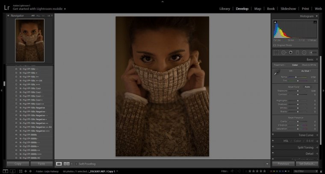The height and width of the screenshot is (174, 325).
Task: Click the Temp slider handle
Action: [x=296, y=77]
